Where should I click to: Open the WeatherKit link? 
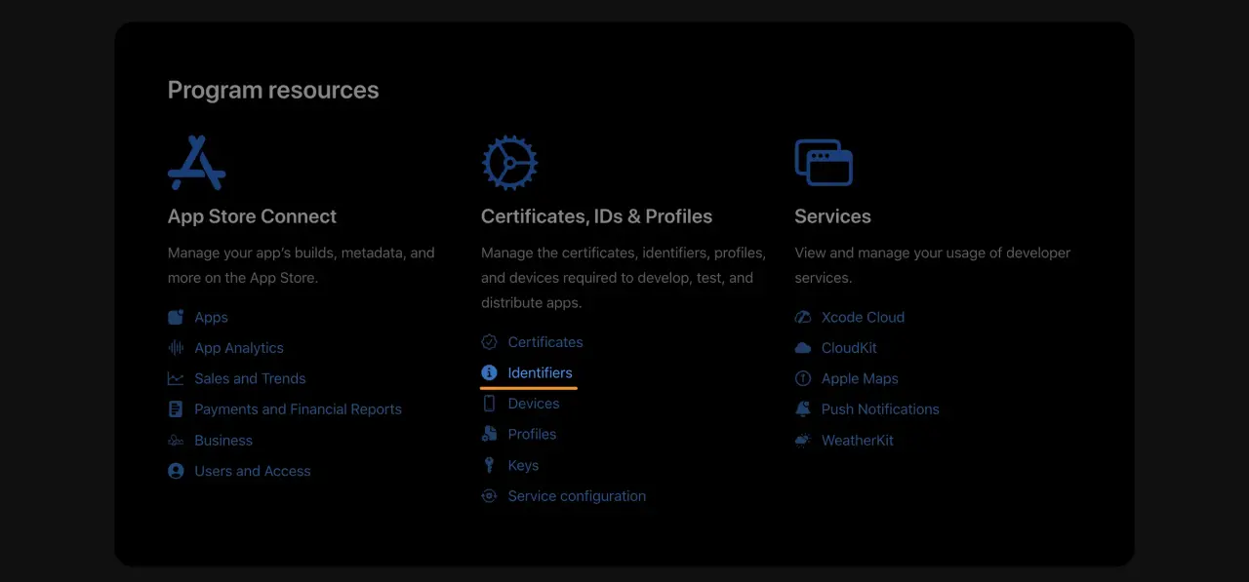click(858, 441)
